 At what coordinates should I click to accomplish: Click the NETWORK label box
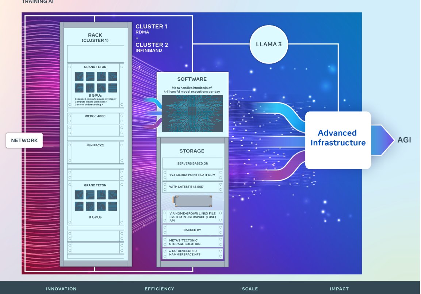pos(24,140)
